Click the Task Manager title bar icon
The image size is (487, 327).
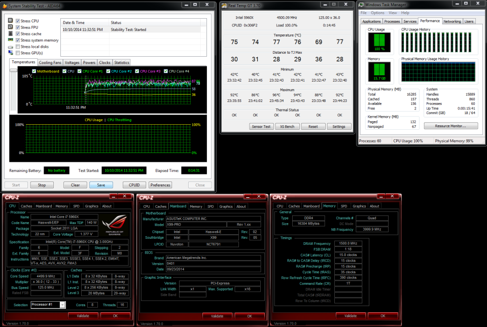click(361, 5)
